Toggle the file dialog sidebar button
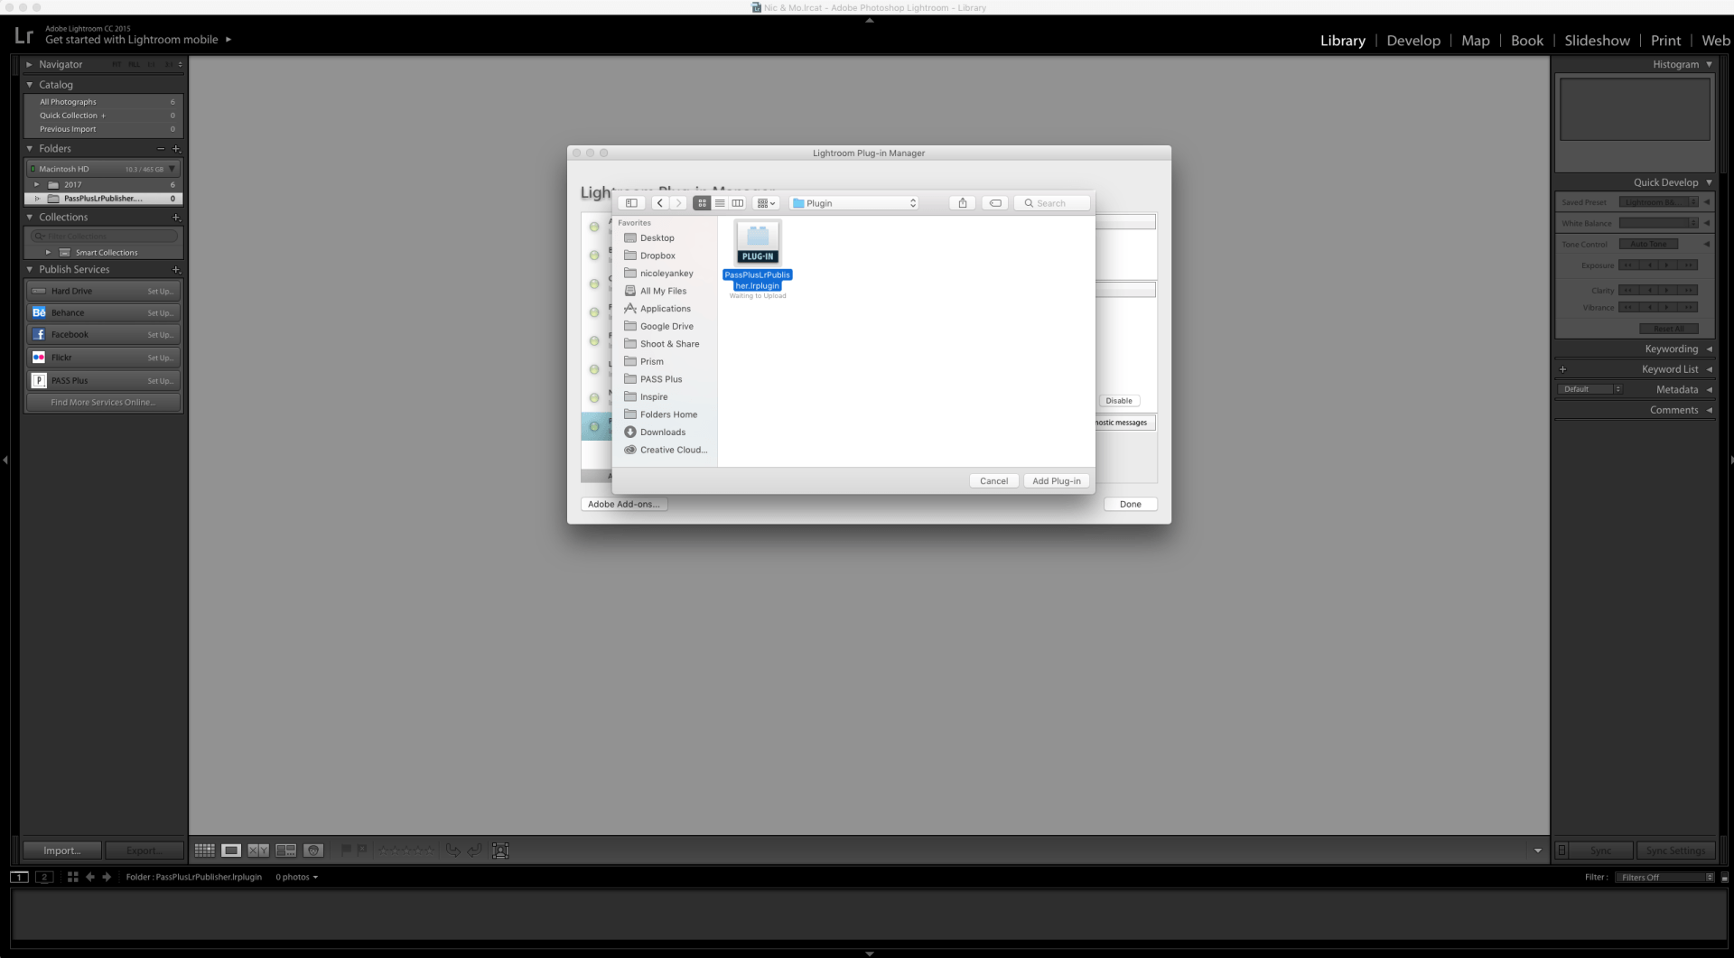The height and width of the screenshot is (958, 1734). pyautogui.click(x=632, y=203)
